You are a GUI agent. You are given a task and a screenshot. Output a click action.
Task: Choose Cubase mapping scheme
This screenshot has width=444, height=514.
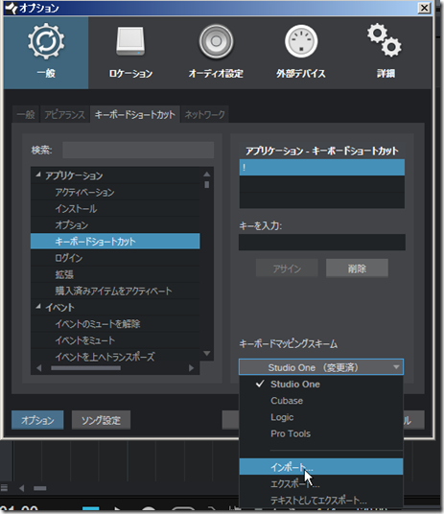(321, 401)
